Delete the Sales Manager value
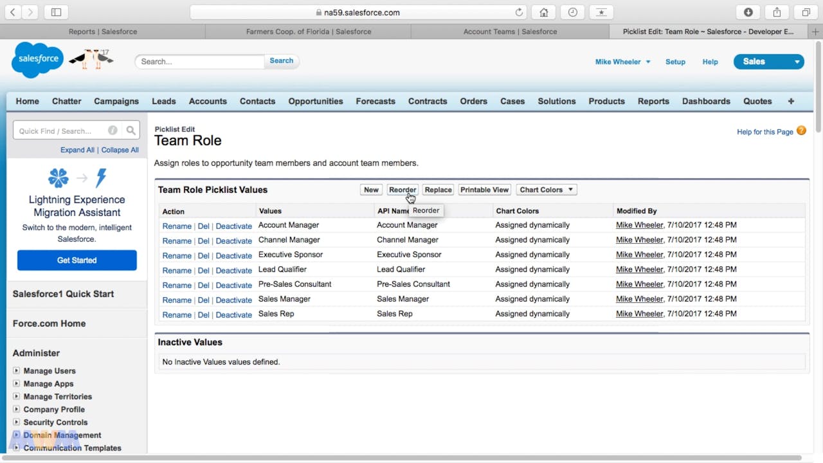This screenshot has height=463, width=823. point(204,300)
